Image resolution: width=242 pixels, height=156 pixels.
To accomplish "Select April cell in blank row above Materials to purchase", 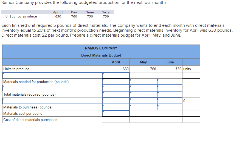I will 116,101.
